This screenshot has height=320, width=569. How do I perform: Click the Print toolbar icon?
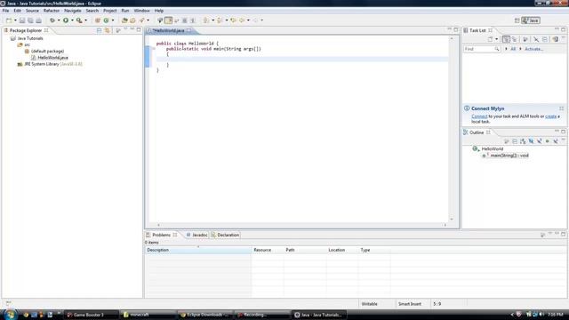[38, 20]
